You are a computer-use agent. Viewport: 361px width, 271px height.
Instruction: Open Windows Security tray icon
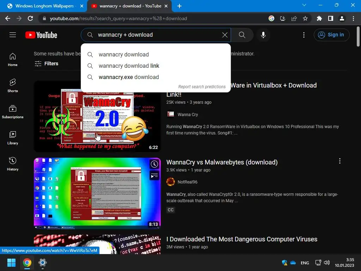[284, 263]
